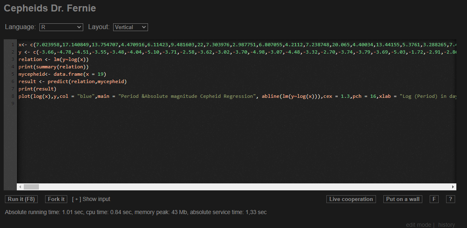Place cursor in 'print(result)' line
Image resolution: width=467 pixels, height=228 pixels.
[37, 89]
